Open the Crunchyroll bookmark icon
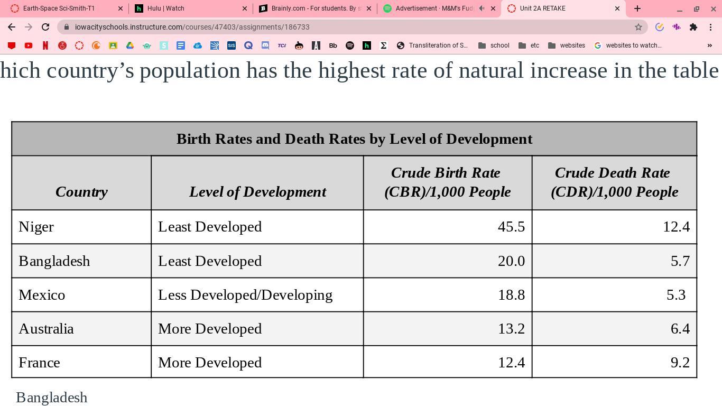This screenshot has height=406, width=722. [x=96, y=45]
